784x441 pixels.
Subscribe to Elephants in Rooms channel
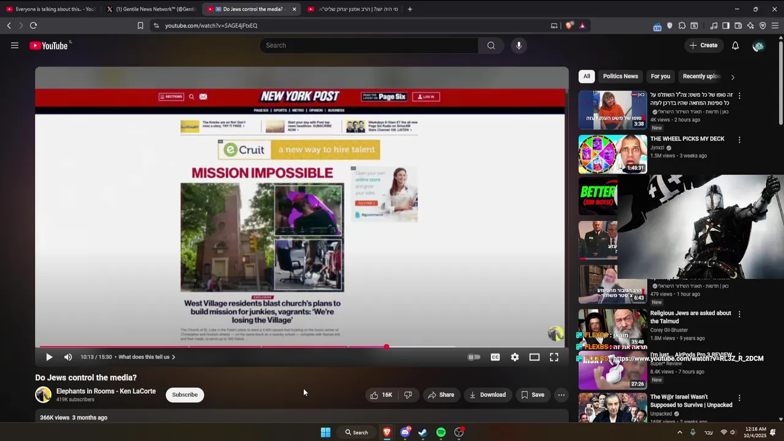point(184,395)
